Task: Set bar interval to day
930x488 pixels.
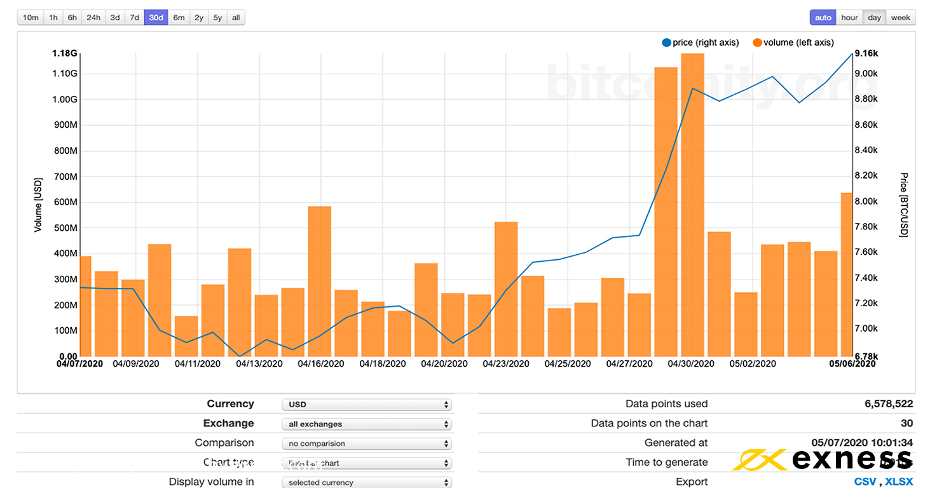Action: (875, 18)
